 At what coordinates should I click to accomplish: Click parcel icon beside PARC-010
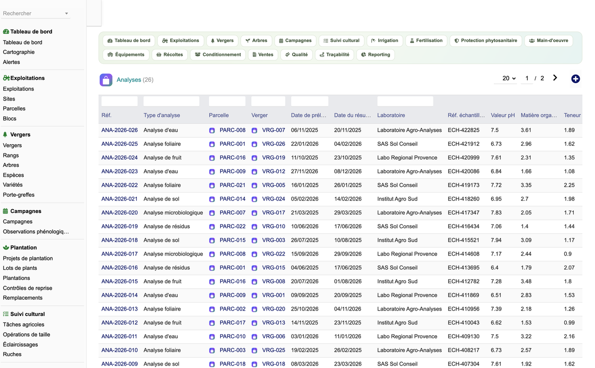pos(212,337)
